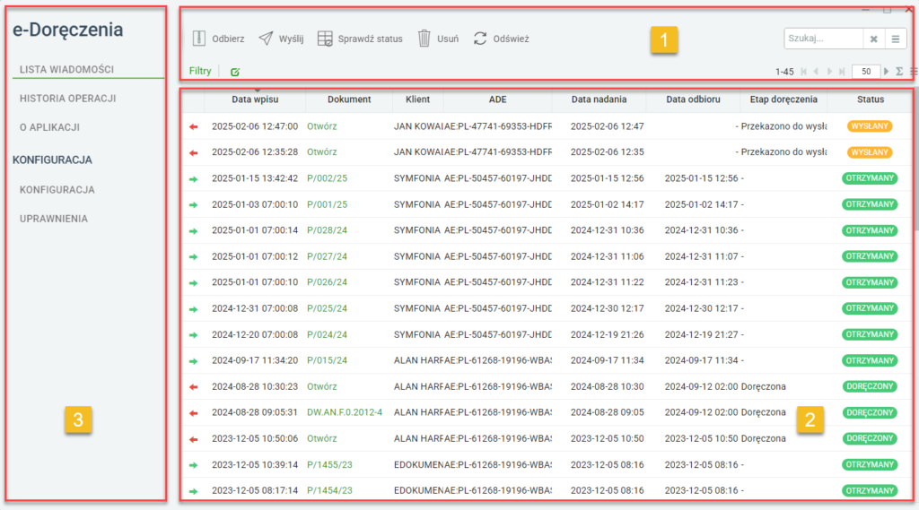Go to previous page arrow

coord(816,72)
